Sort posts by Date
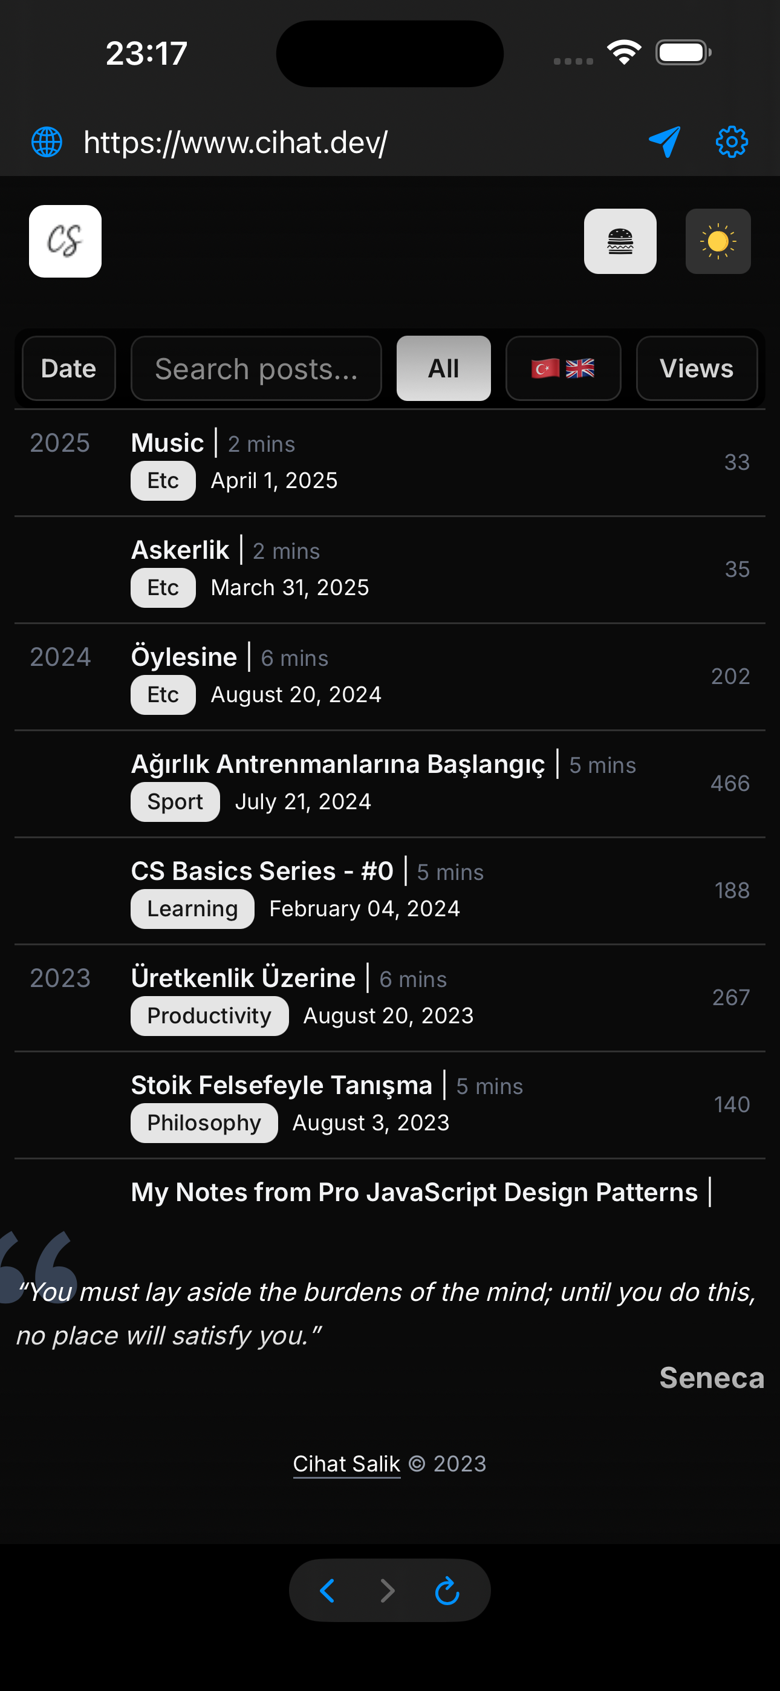780x1691 pixels. (x=68, y=368)
